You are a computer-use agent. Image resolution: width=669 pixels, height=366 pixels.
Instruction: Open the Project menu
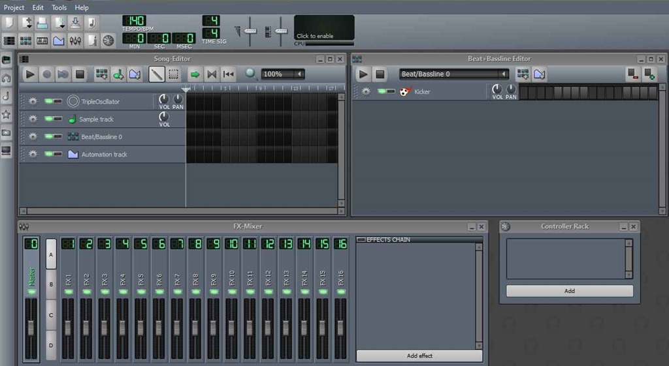(14, 7)
